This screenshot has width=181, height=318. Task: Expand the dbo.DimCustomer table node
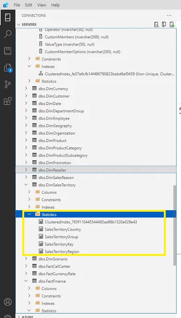click(26, 96)
